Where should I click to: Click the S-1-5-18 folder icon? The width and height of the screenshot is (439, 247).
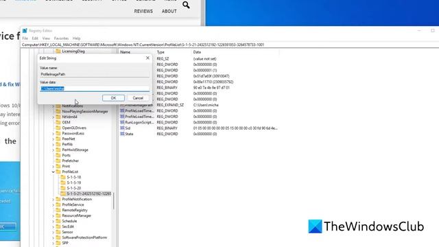(63, 177)
